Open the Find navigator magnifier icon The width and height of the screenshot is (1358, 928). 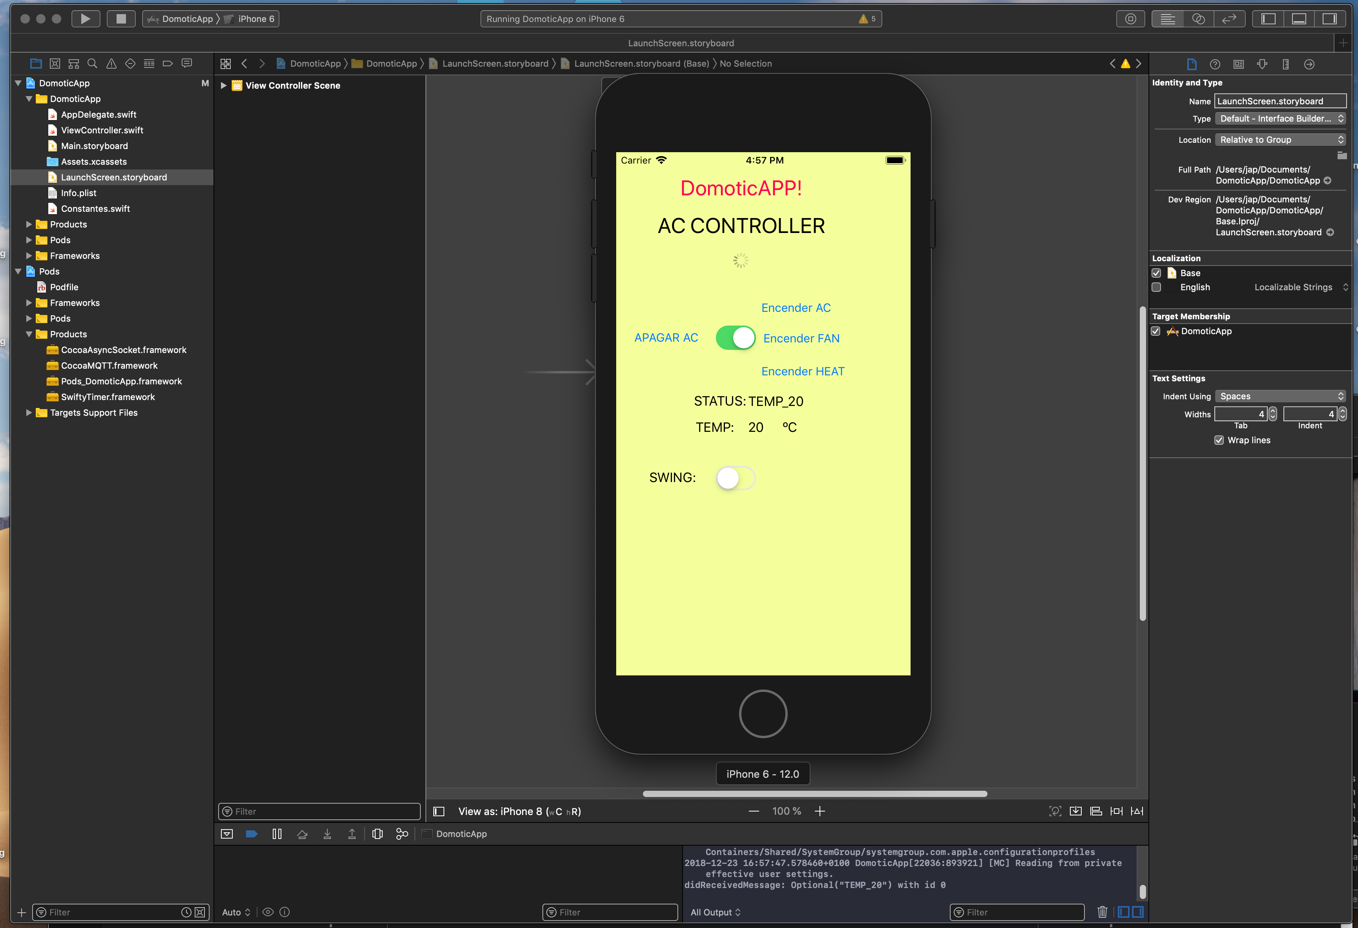click(92, 64)
